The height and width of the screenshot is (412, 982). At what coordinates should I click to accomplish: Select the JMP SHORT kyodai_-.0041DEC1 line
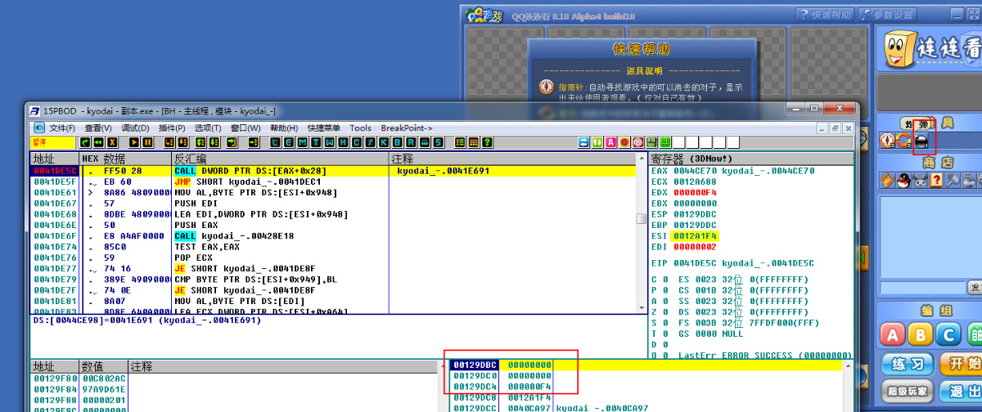point(332,181)
